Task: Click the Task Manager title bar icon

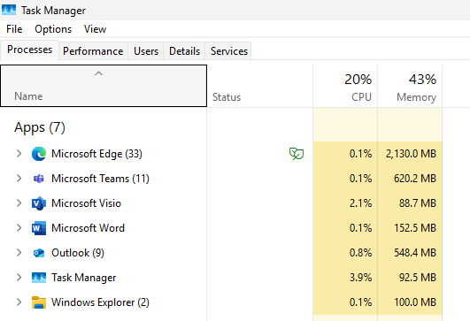Action: click(x=9, y=10)
